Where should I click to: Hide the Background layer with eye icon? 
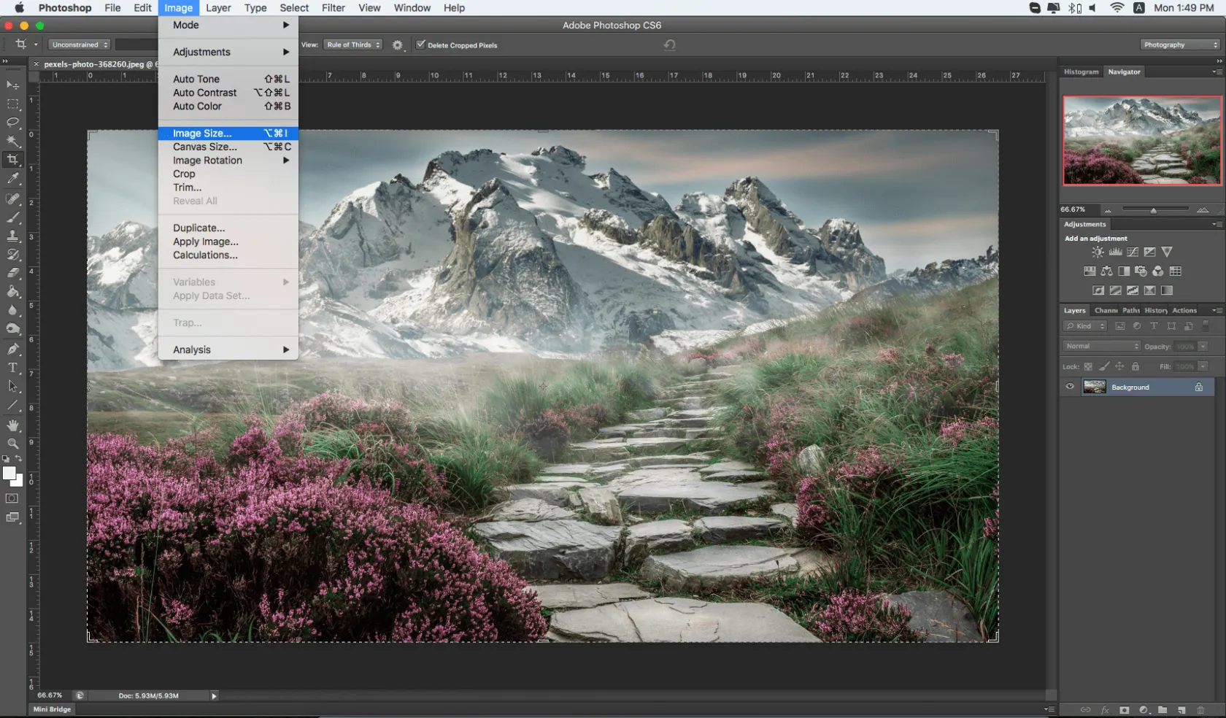click(x=1070, y=387)
